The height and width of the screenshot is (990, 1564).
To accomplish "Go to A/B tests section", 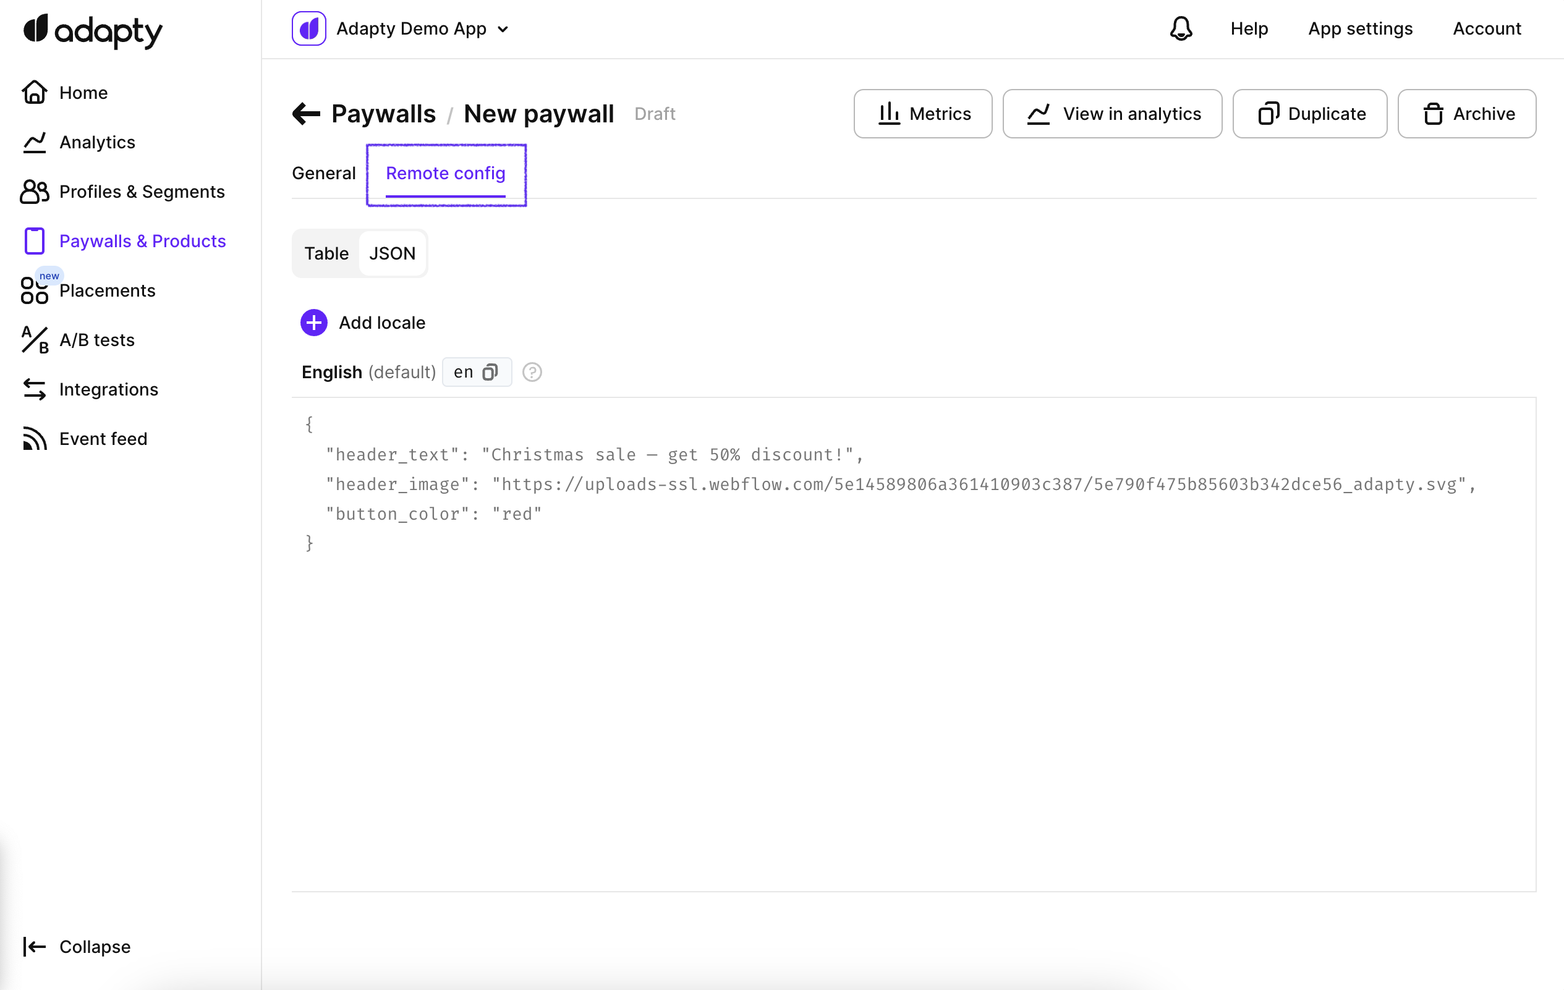I will [x=97, y=340].
